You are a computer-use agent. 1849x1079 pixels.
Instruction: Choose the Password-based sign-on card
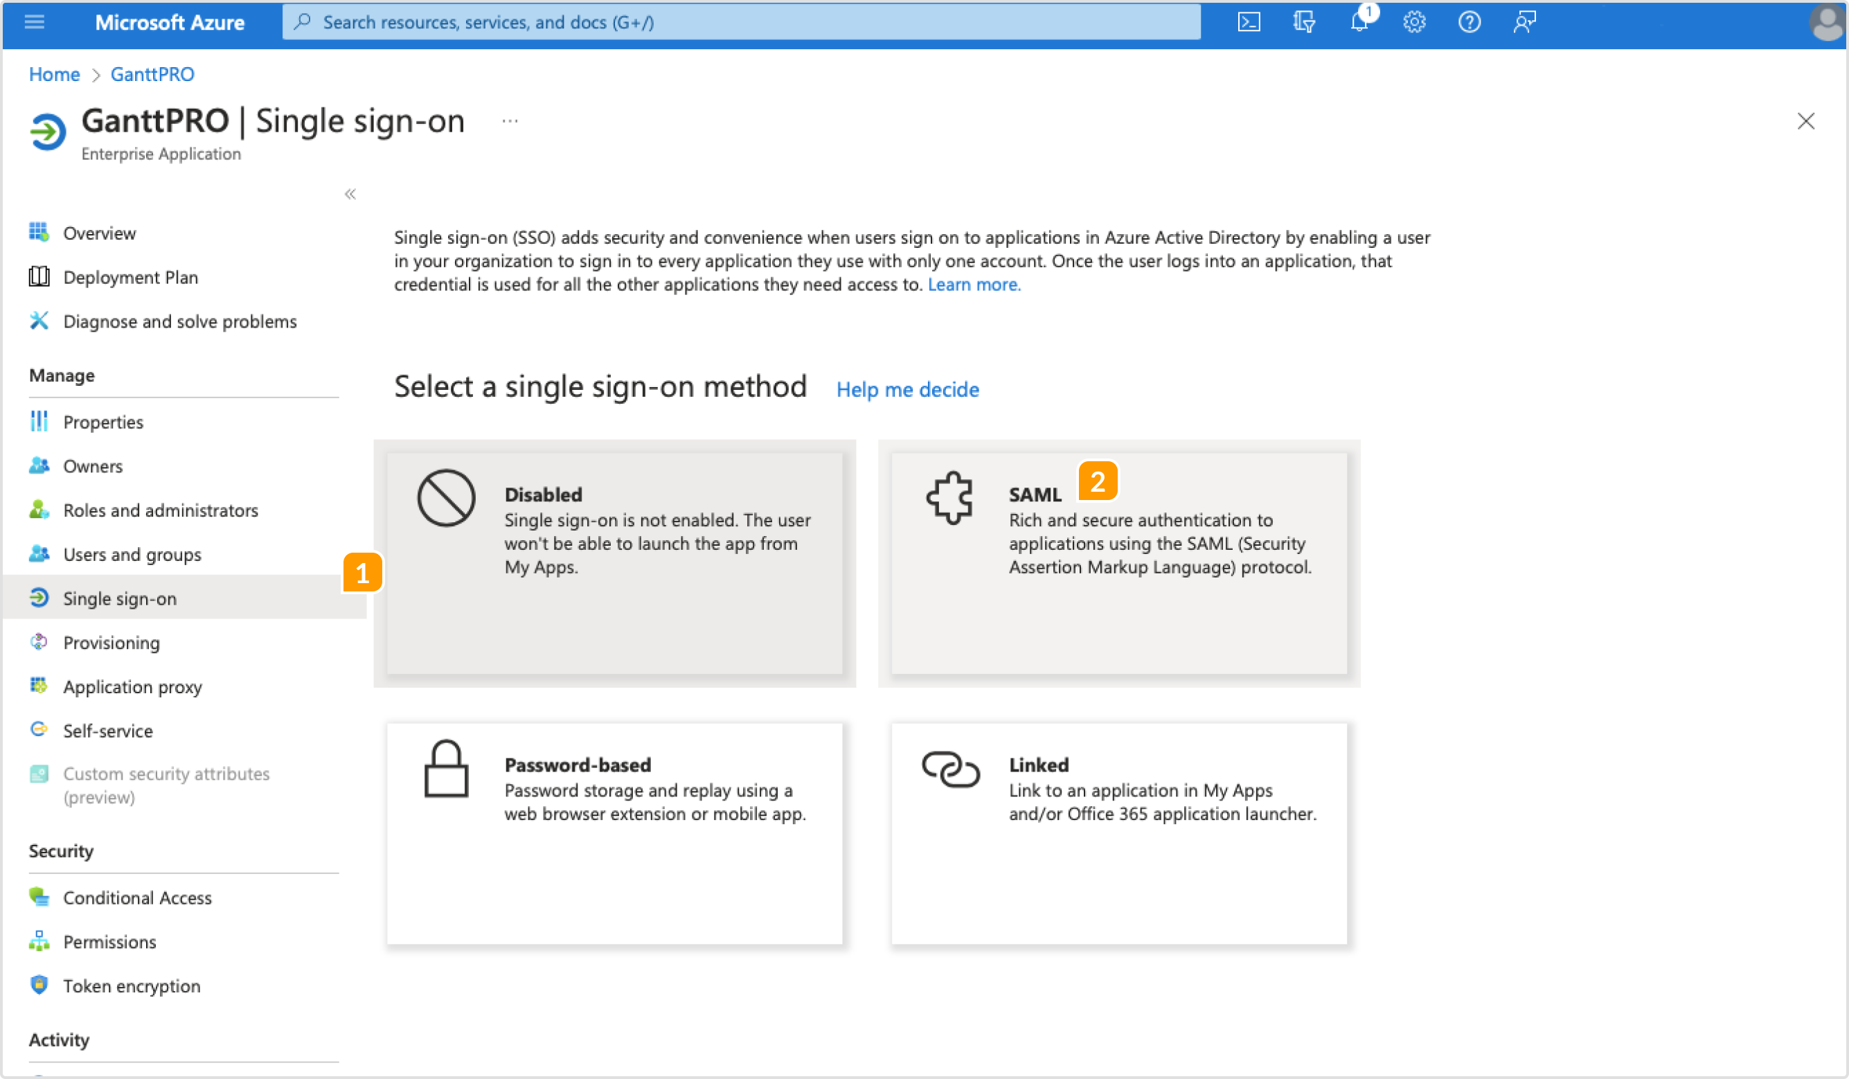click(615, 834)
